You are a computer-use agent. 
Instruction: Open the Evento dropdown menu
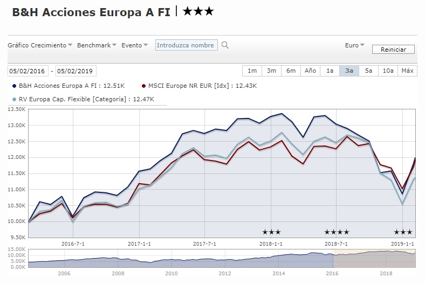[x=135, y=45]
